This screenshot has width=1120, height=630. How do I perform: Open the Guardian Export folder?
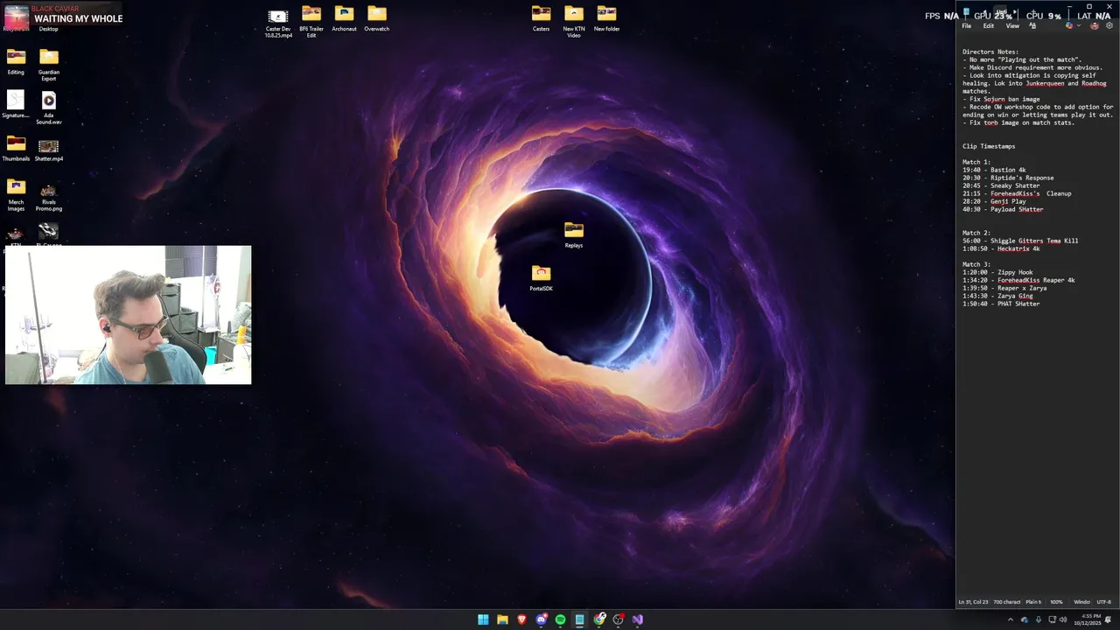(x=49, y=65)
